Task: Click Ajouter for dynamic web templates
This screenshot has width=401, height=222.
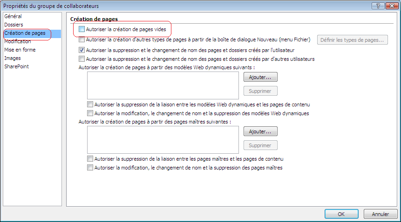Action: [260, 77]
